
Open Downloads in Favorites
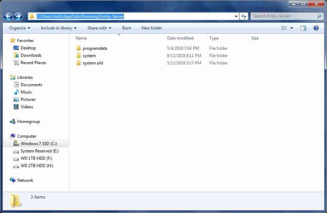pos(31,55)
